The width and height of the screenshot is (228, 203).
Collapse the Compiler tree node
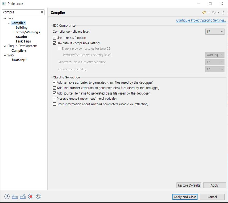pos(9,23)
